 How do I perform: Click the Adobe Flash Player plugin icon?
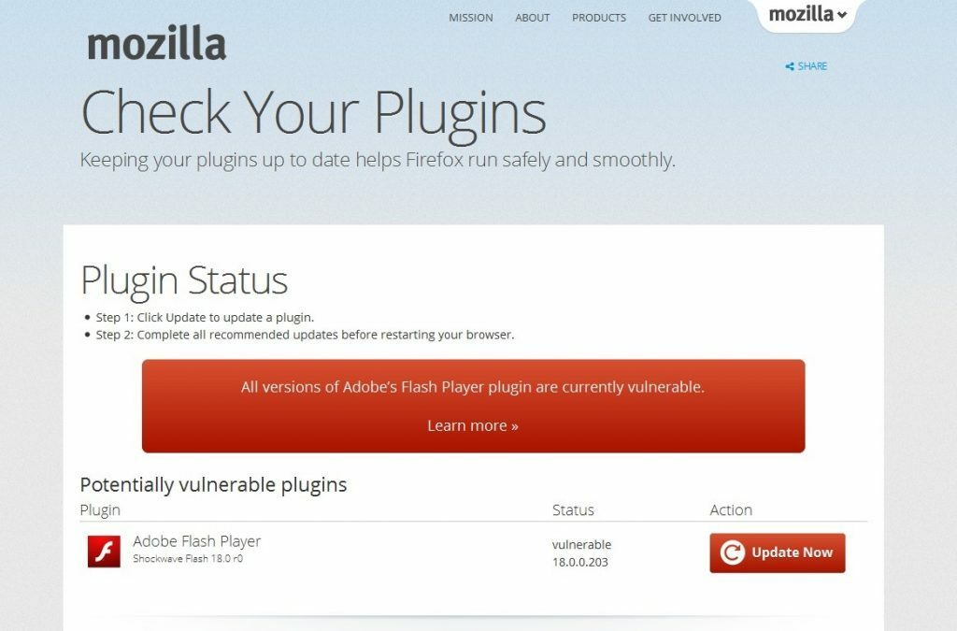coord(104,551)
